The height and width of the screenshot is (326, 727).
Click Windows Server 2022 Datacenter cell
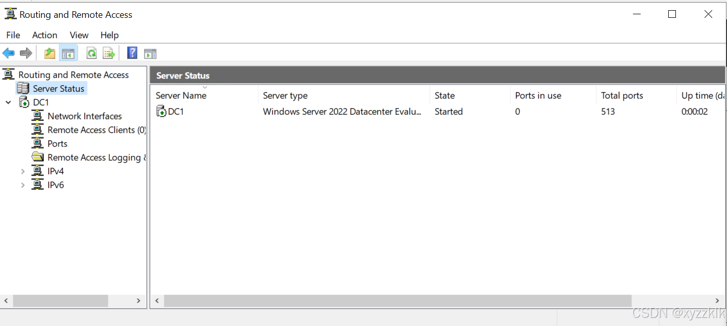tap(342, 111)
